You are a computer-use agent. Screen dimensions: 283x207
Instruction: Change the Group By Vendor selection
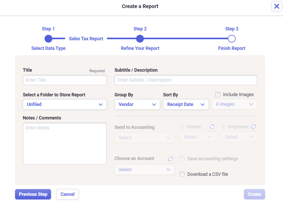(x=137, y=104)
